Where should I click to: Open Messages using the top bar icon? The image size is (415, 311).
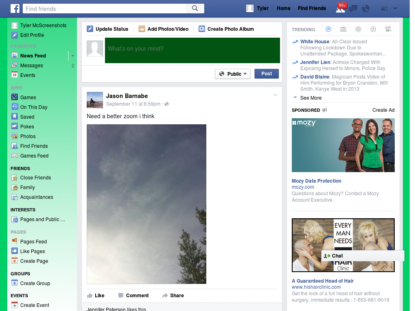(x=353, y=9)
